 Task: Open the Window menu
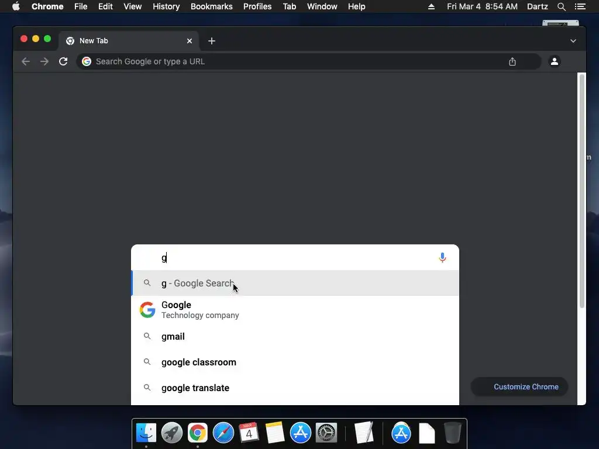[x=322, y=6]
